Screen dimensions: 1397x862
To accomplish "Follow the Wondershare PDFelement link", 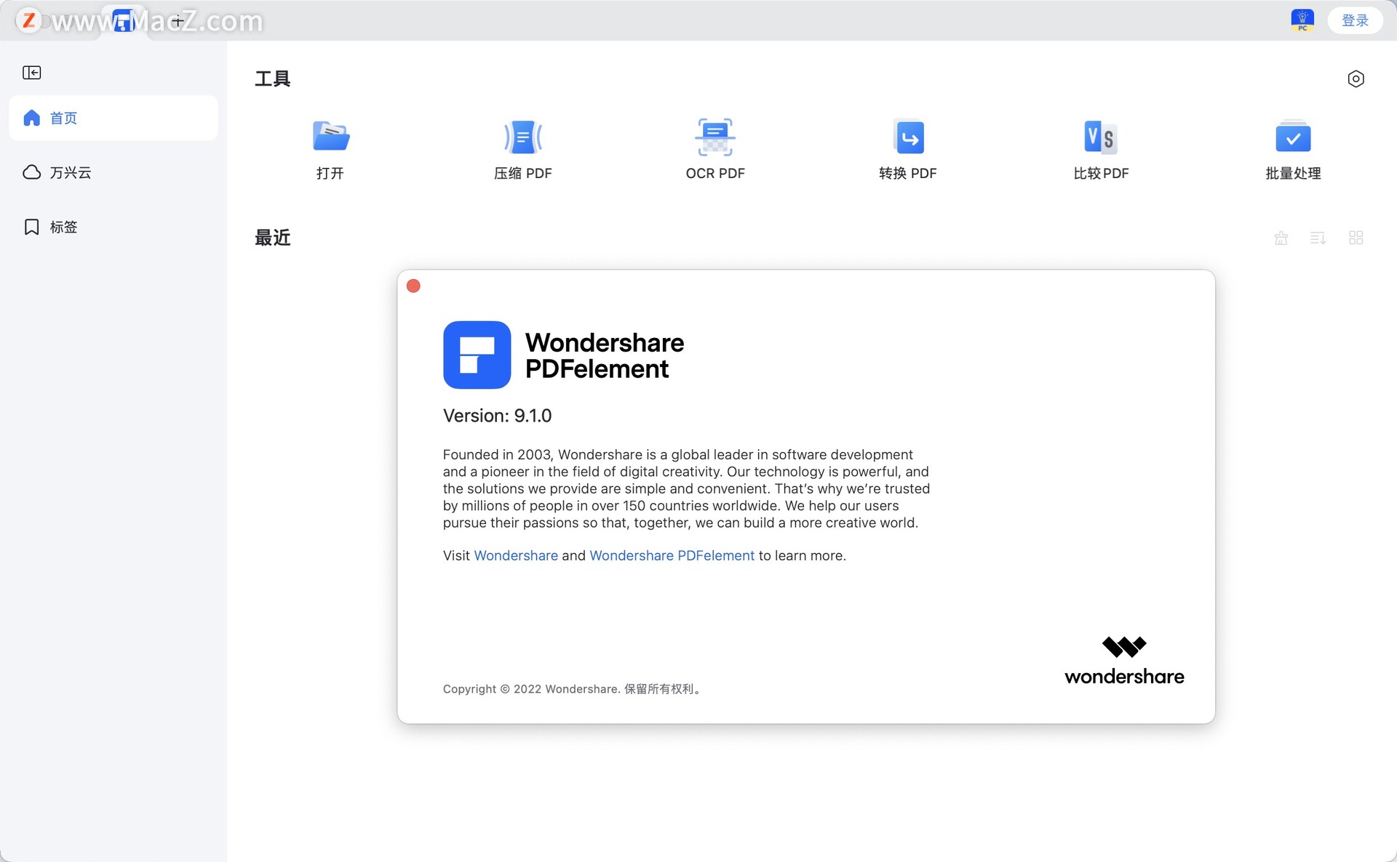I will 672,555.
